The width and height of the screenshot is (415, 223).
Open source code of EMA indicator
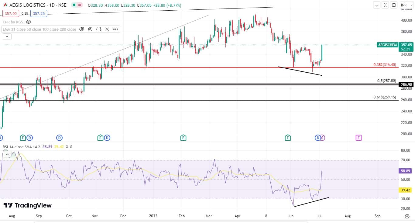[x=99, y=29]
